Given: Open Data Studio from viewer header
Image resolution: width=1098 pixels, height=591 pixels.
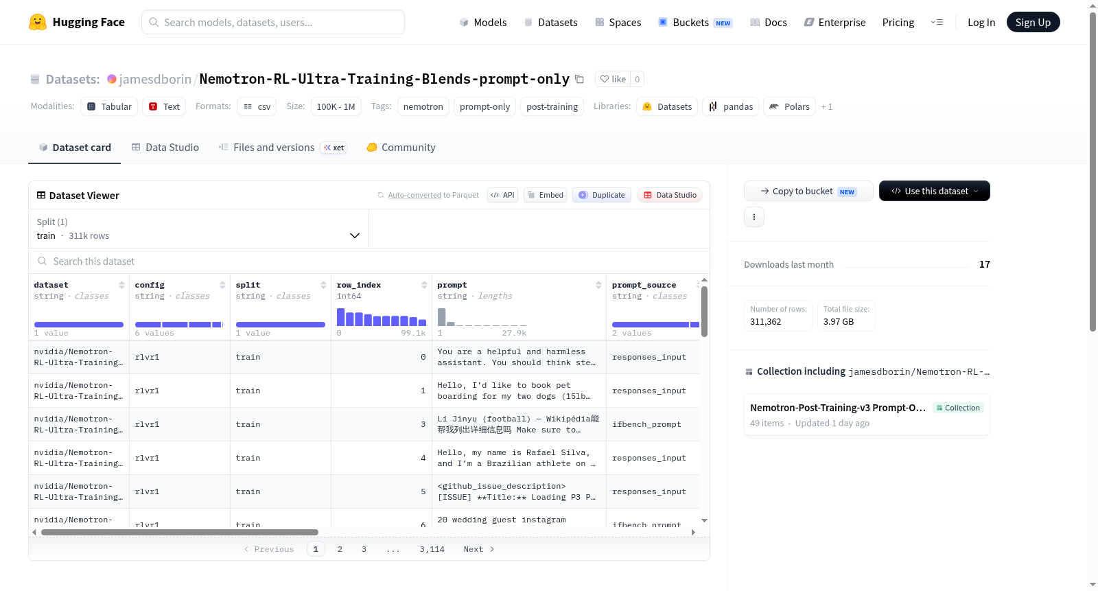Looking at the screenshot, I should pos(670,195).
